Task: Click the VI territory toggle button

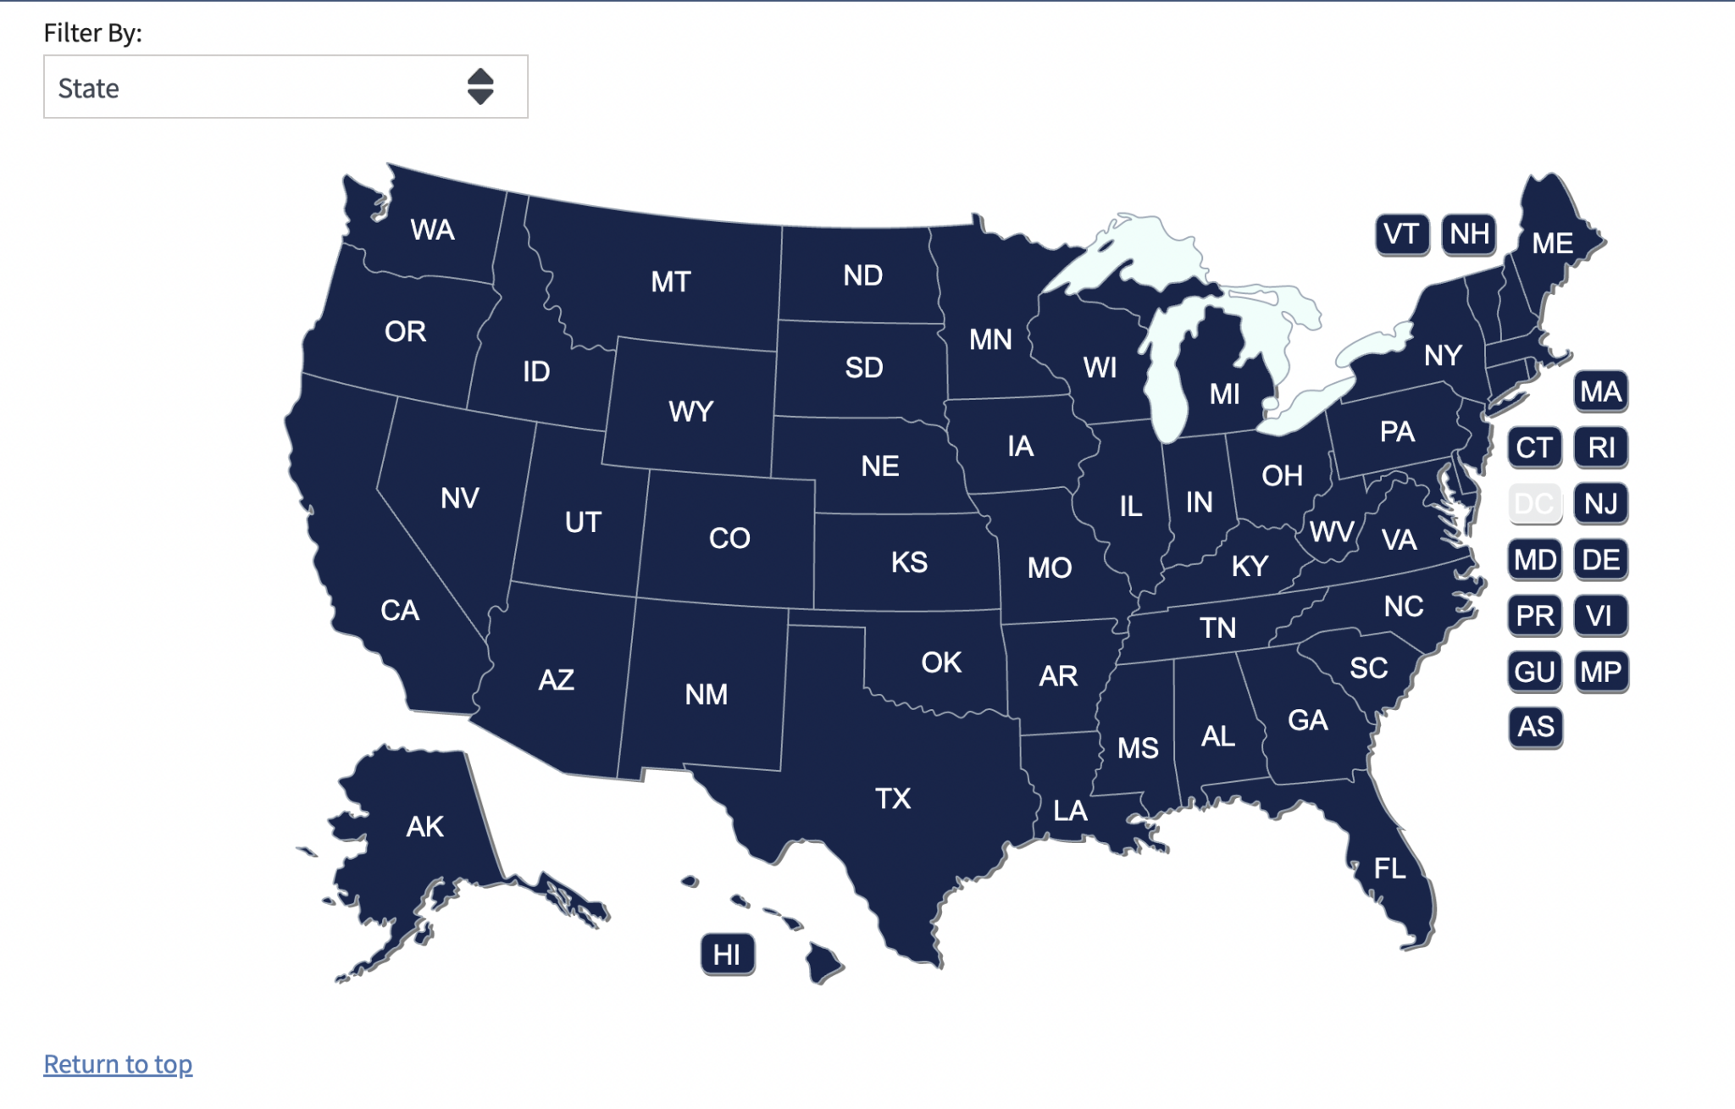Action: [x=1599, y=616]
